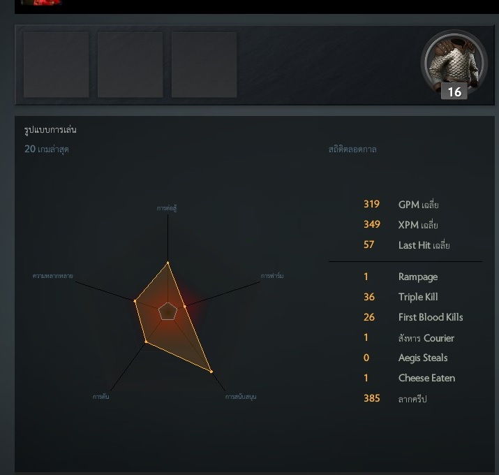Select the third empty showcase slot
The height and width of the screenshot is (475, 499).
pos(204,65)
